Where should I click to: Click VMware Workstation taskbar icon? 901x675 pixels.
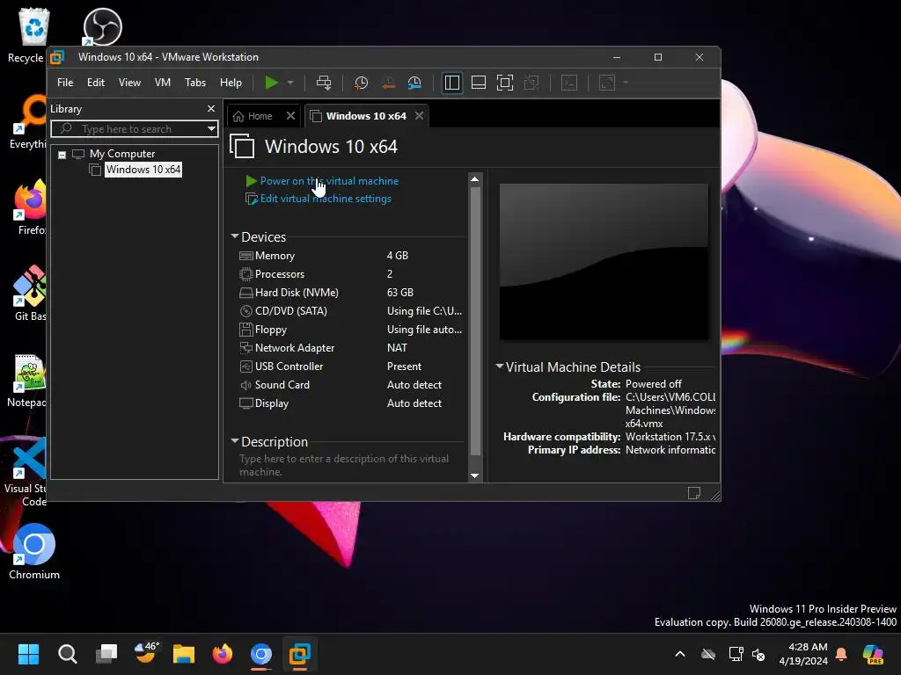click(x=299, y=654)
